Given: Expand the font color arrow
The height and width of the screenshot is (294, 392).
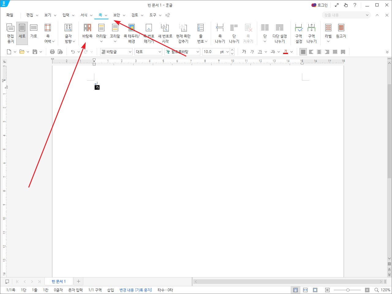Looking at the screenshot, I should [x=292, y=52].
